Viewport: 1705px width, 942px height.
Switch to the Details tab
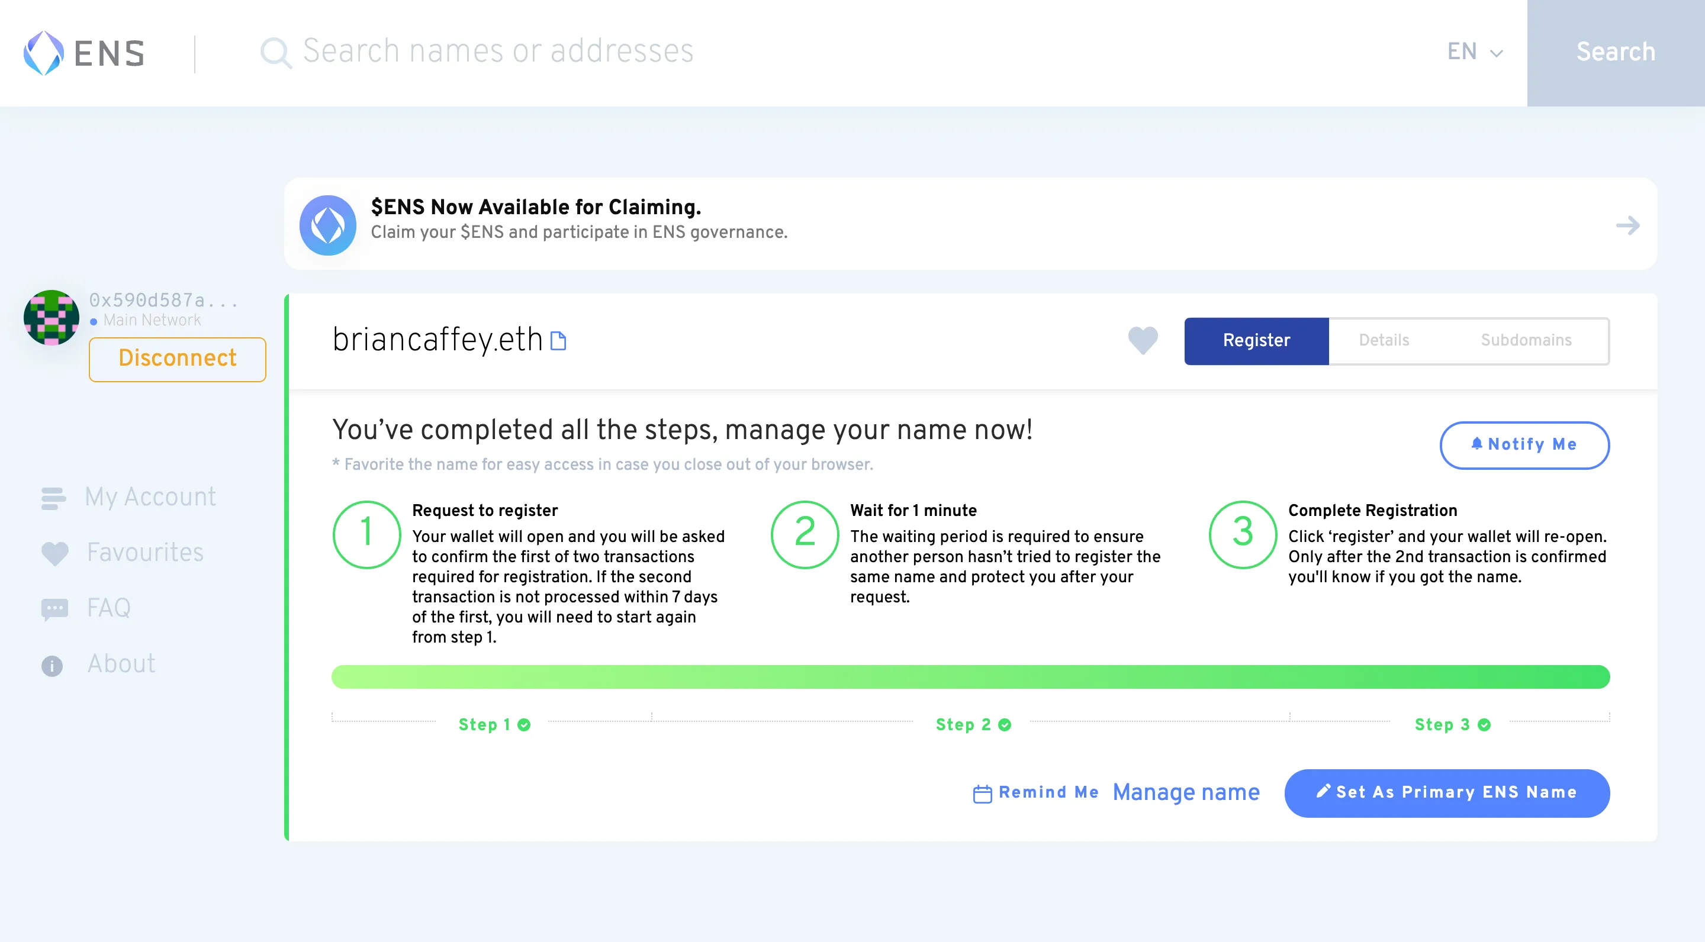[x=1385, y=341]
